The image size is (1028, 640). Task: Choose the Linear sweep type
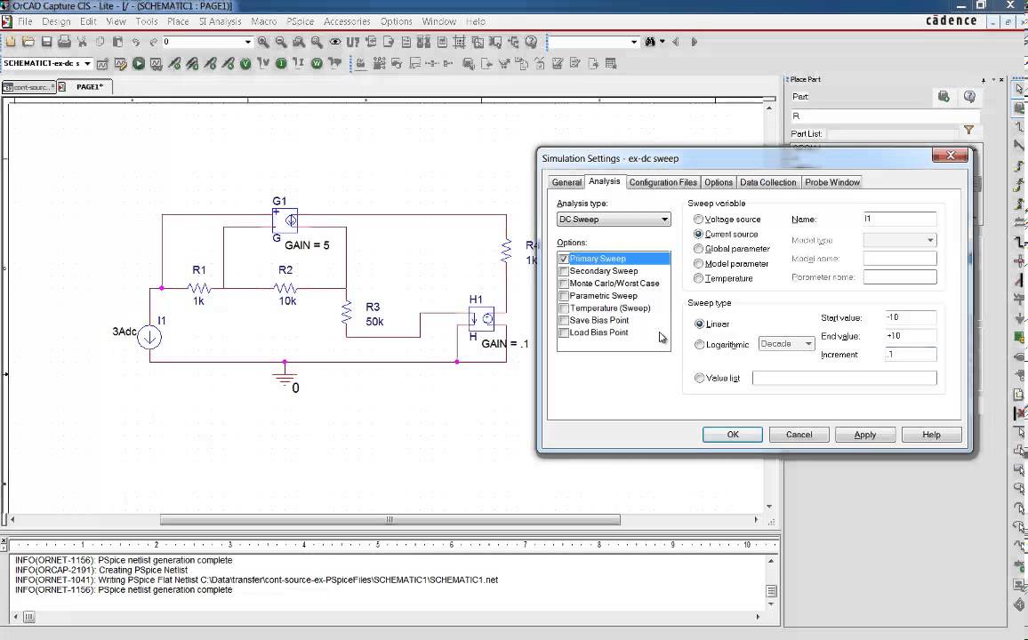click(x=700, y=324)
